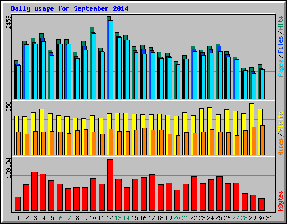The height and width of the screenshot is (224, 287).
Task: Select the orange sites bar for day 30
Action: point(262,140)
